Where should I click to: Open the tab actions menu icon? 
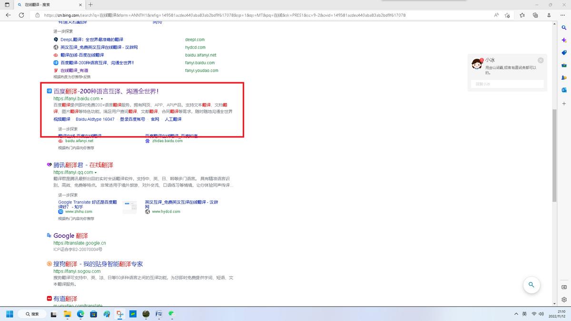click(7, 4)
